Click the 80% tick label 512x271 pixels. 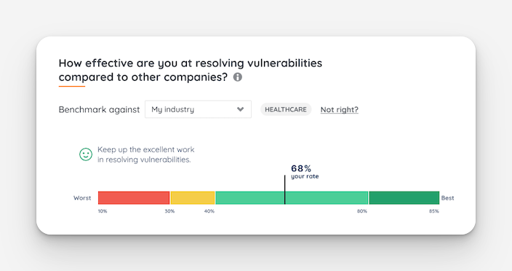pyautogui.click(x=361, y=211)
